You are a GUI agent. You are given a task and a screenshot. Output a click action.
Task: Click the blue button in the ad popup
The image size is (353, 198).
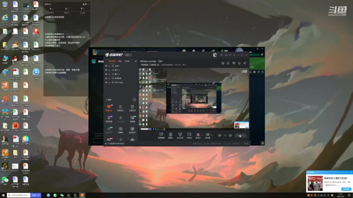tap(346, 189)
